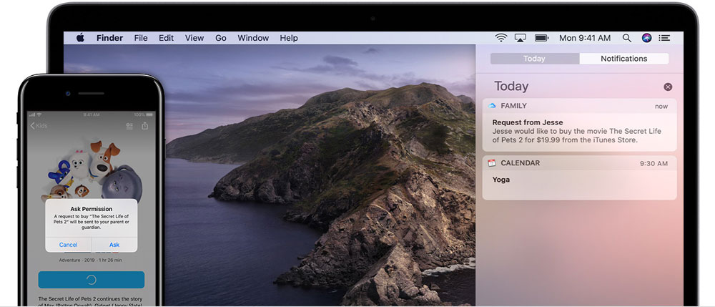Open the AirPlay display menu
The width and height of the screenshot is (715, 307).
(521, 38)
